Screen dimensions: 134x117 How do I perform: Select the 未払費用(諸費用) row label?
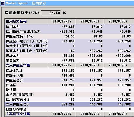pos(20,95)
